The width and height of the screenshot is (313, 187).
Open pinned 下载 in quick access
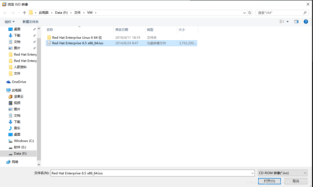17,36
